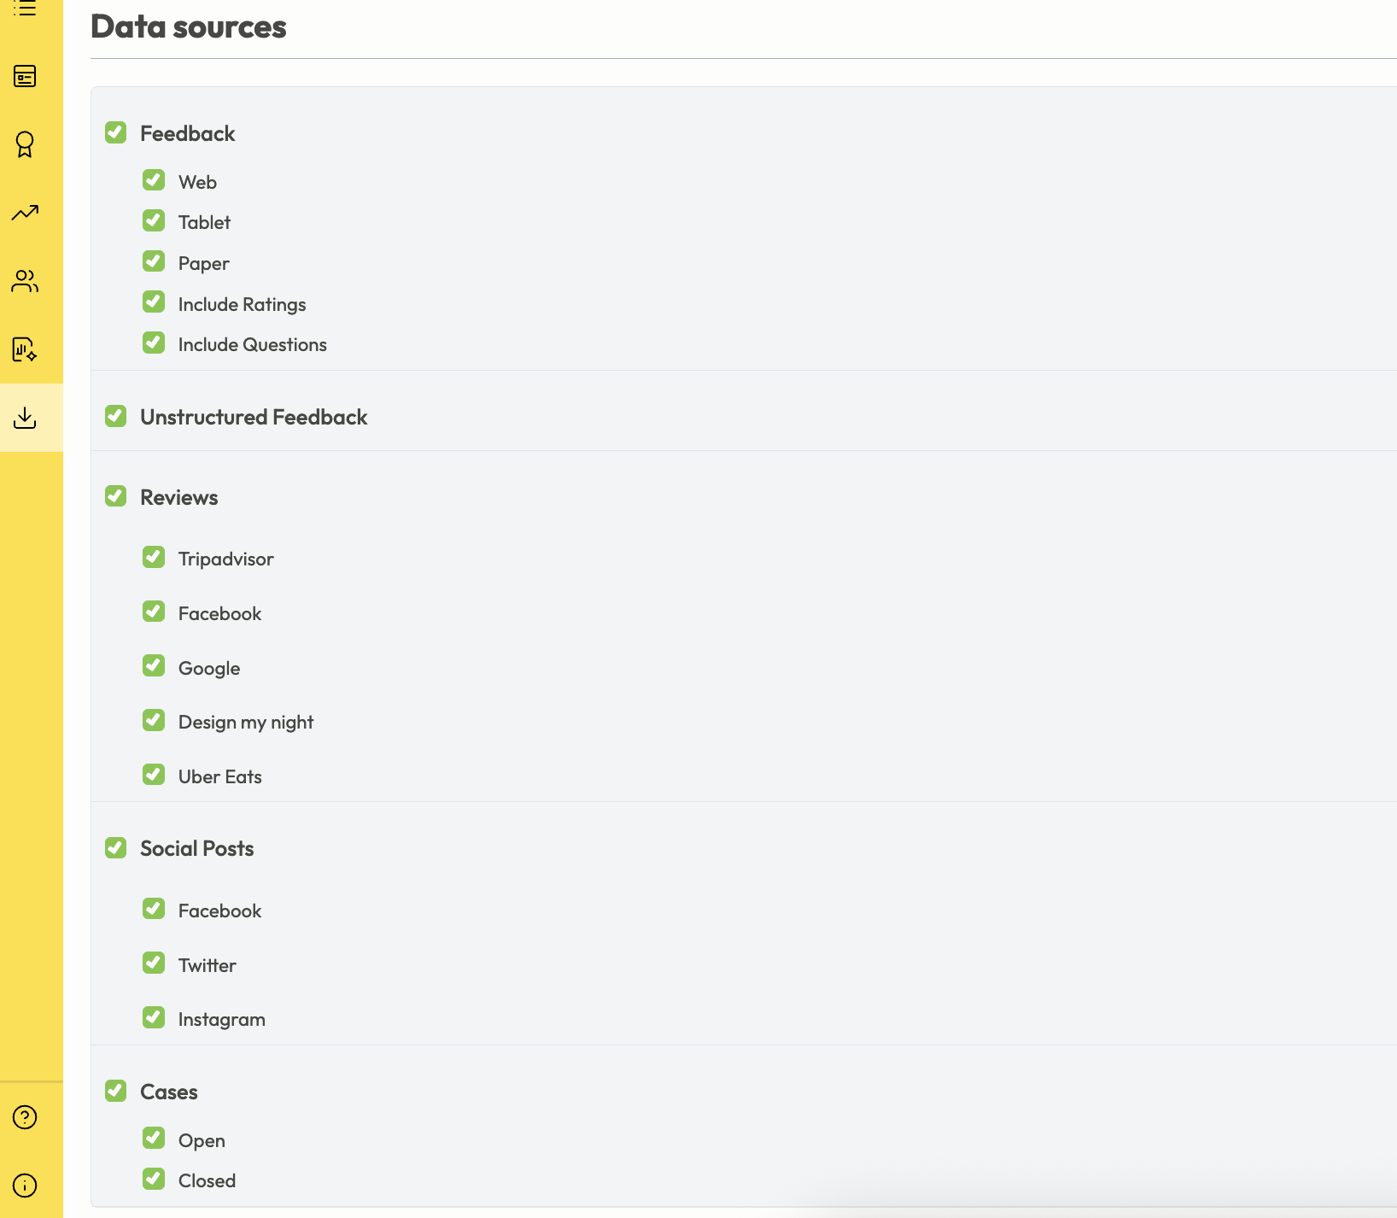The image size is (1397, 1218).
Task: Open the help question mark icon
Action: [23, 1116]
